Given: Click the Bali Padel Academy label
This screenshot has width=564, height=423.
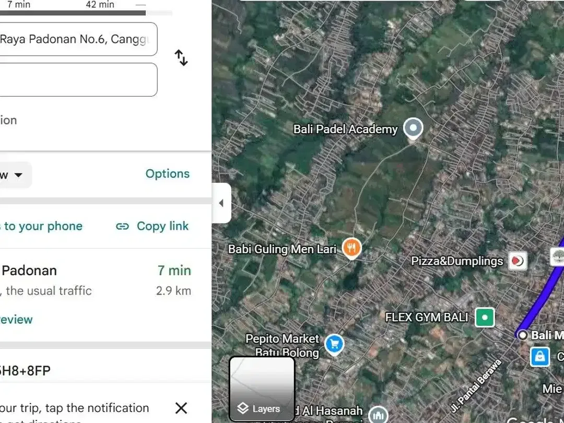Looking at the screenshot, I should 345,129.
